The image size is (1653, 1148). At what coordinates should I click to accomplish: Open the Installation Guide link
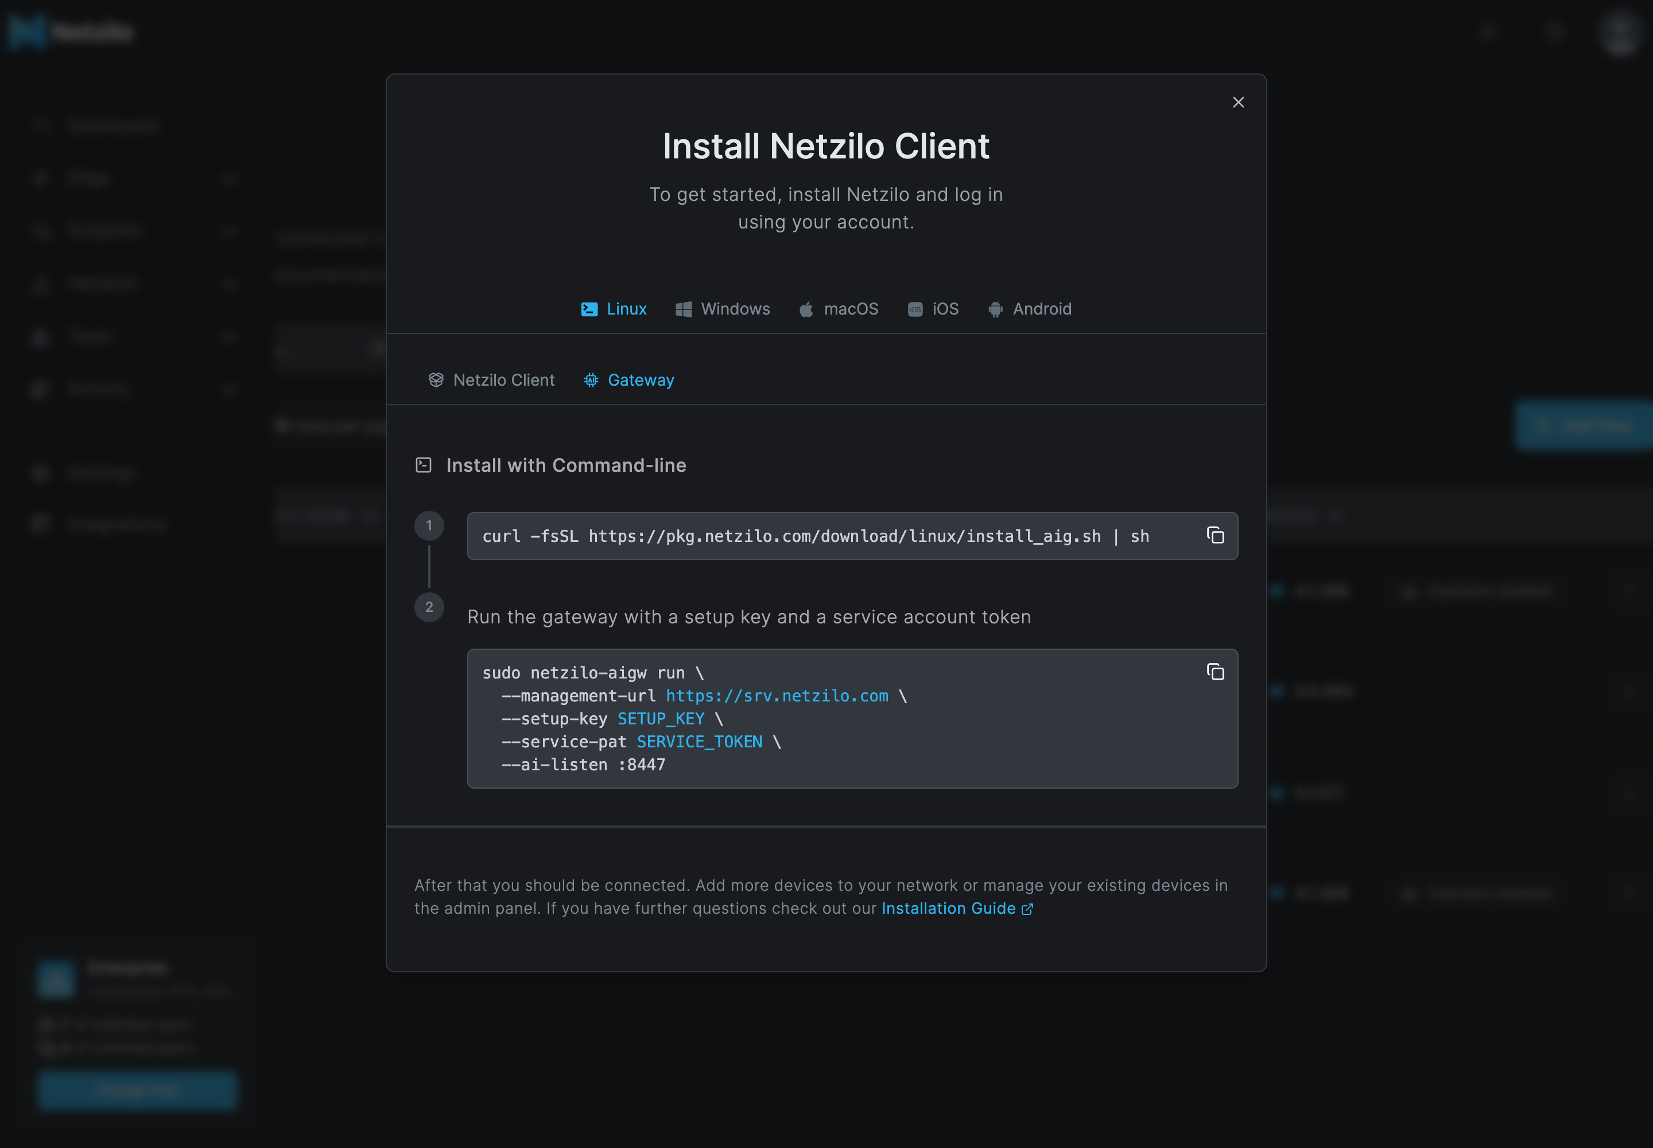pyautogui.click(x=957, y=909)
